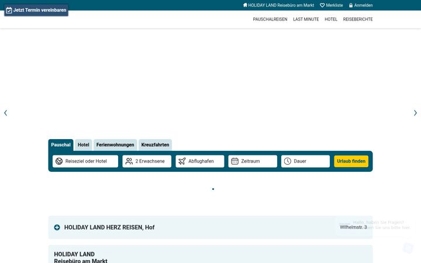Image resolution: width=421 pixels, height=263 pixels.
Task: Expand HOLIDAY LAND HERZ REISEN plus icon
Action: 57,227
